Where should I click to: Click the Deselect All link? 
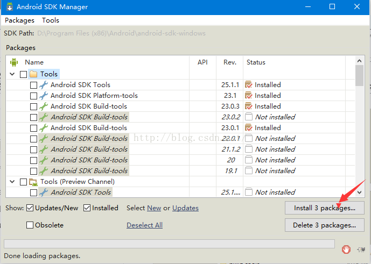(144, 225)
